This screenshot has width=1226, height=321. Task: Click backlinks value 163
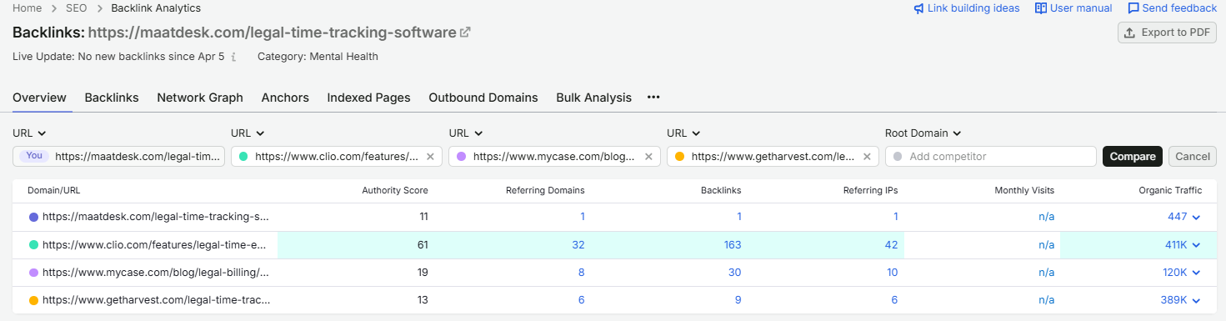click(x=732, y=245)
